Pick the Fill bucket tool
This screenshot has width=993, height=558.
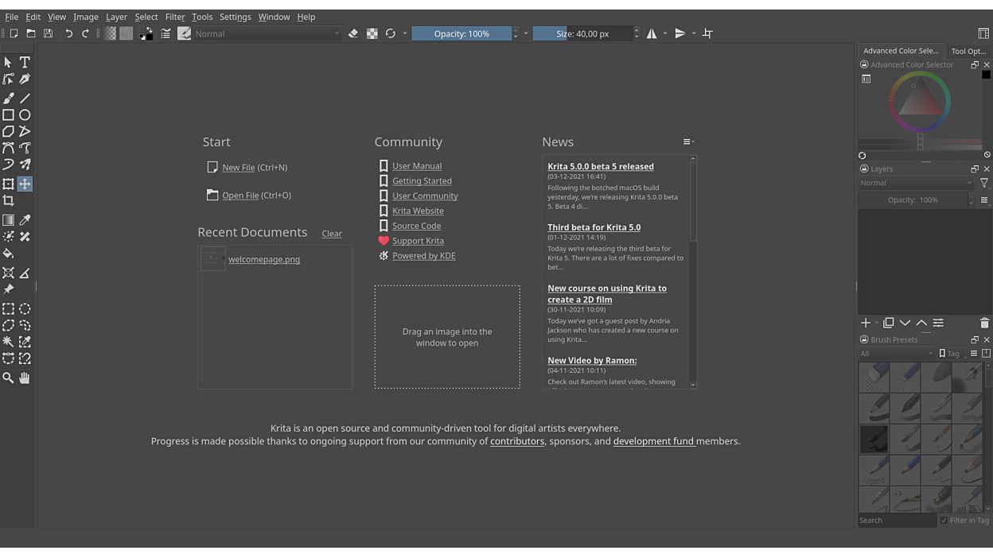8,254
